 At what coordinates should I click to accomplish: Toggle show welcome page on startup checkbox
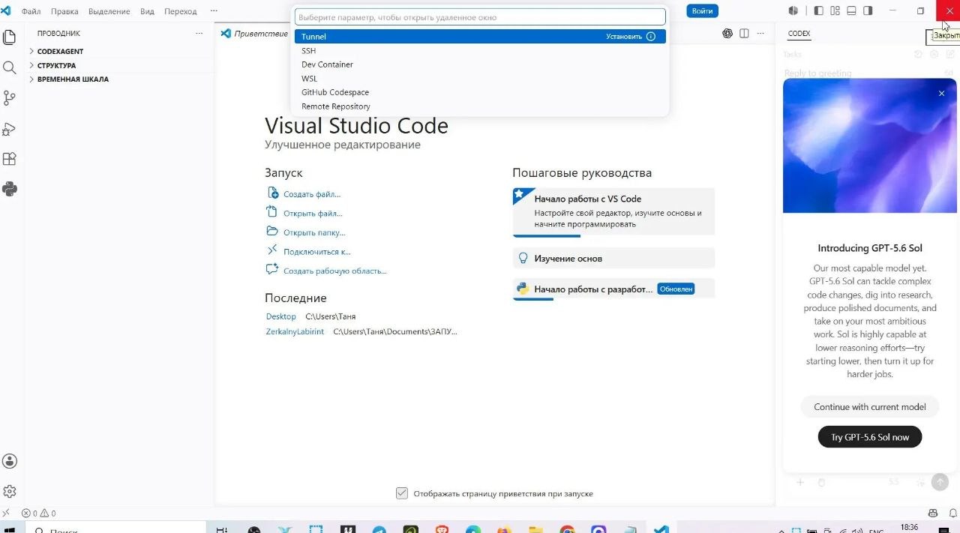pos(402,493)
